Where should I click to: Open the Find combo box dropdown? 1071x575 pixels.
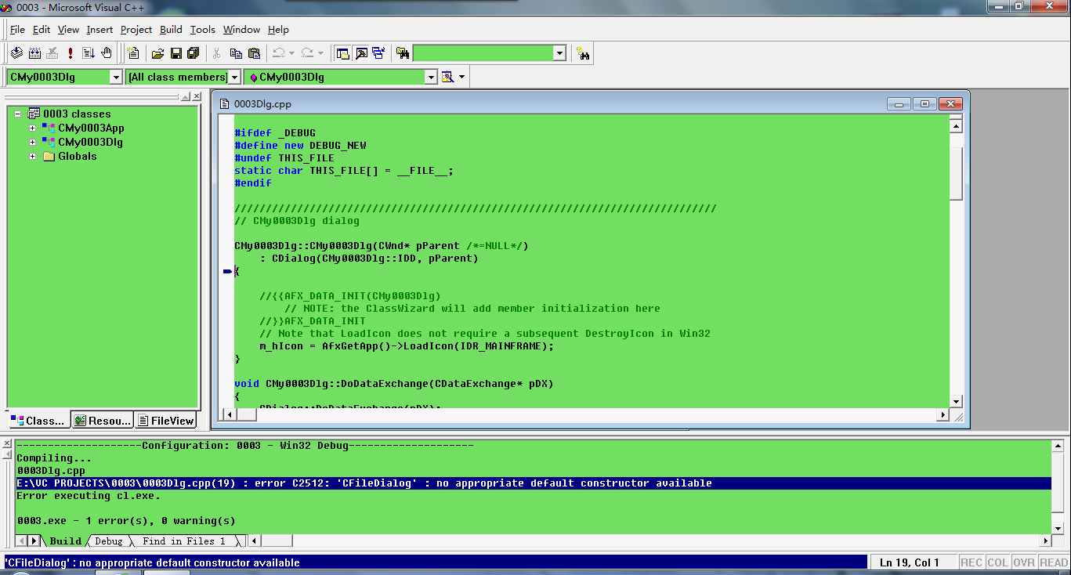pyautogui.click(x=559, y=53)
